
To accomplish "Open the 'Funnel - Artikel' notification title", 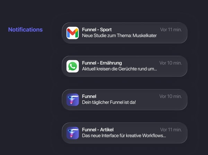I will tap(98, 129).
